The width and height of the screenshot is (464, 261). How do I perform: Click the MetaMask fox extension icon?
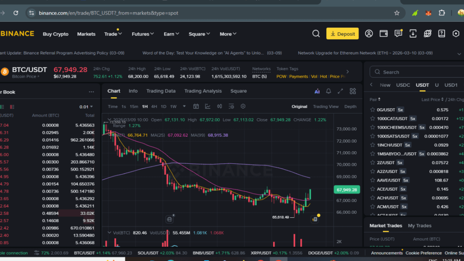click(428, 13)
